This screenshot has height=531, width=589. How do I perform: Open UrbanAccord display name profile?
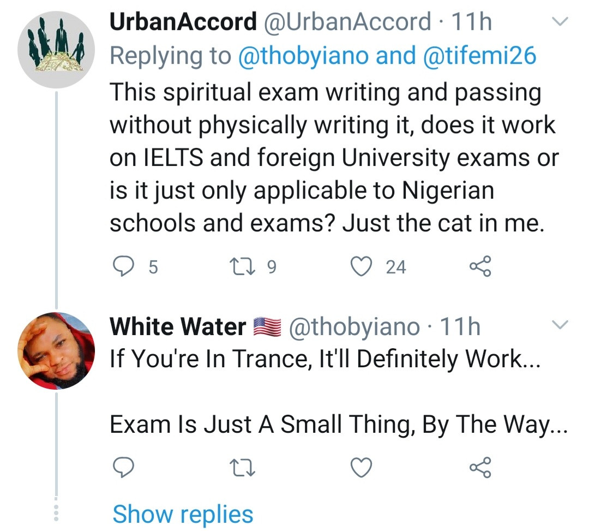coord(183,22)
